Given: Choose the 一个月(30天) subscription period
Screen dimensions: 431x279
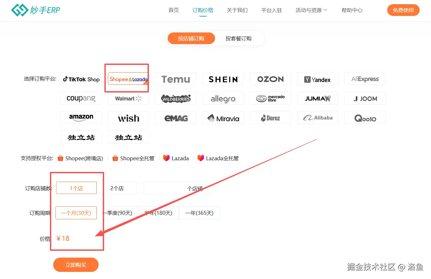Looking at the screenshot, I should pyautogui.click(x=76, y=213).
